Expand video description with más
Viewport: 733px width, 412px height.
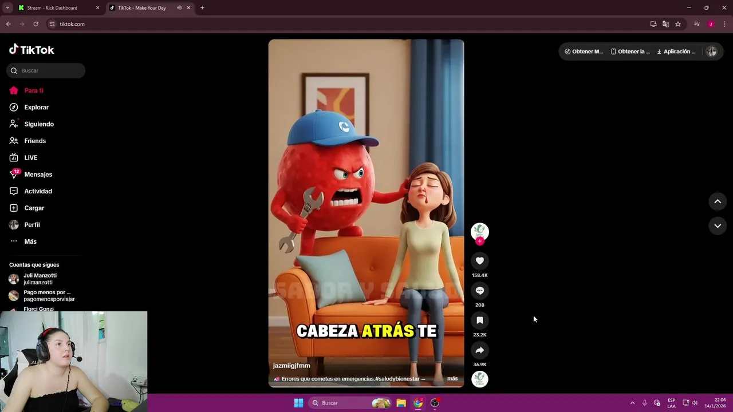click(x=452, y=379)
